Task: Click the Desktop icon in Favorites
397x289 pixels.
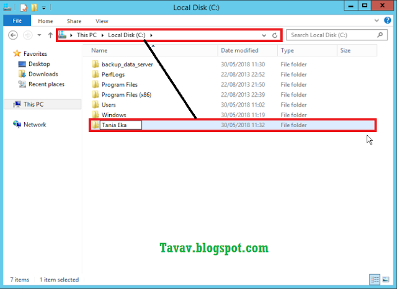Action: [x=22, y=64]
